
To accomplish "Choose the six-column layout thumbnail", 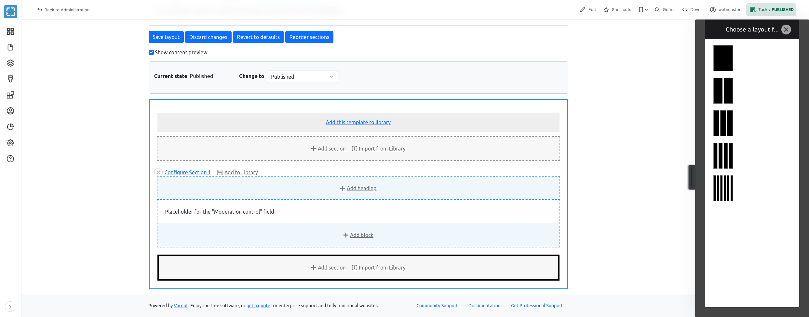I will pos(723,188).
